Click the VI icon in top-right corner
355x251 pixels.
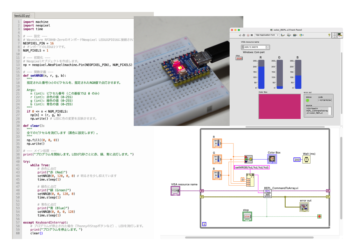[x=340, y=35]
